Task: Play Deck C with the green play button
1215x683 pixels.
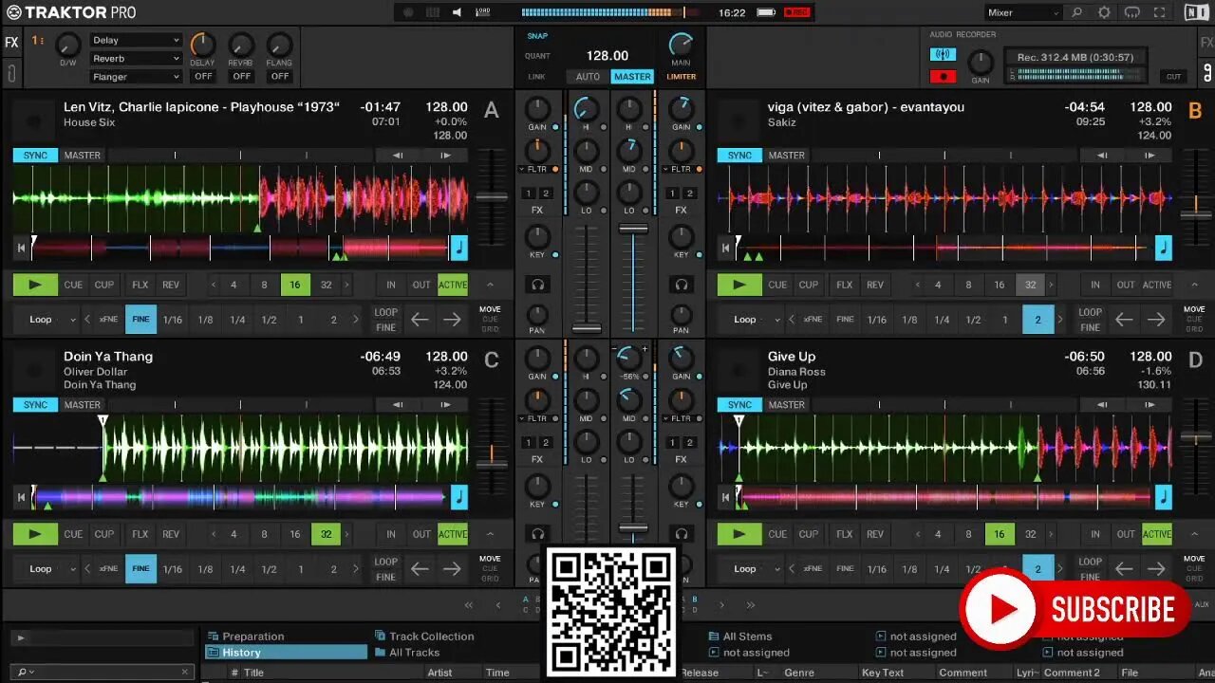Action: click(x=35, y=534)
